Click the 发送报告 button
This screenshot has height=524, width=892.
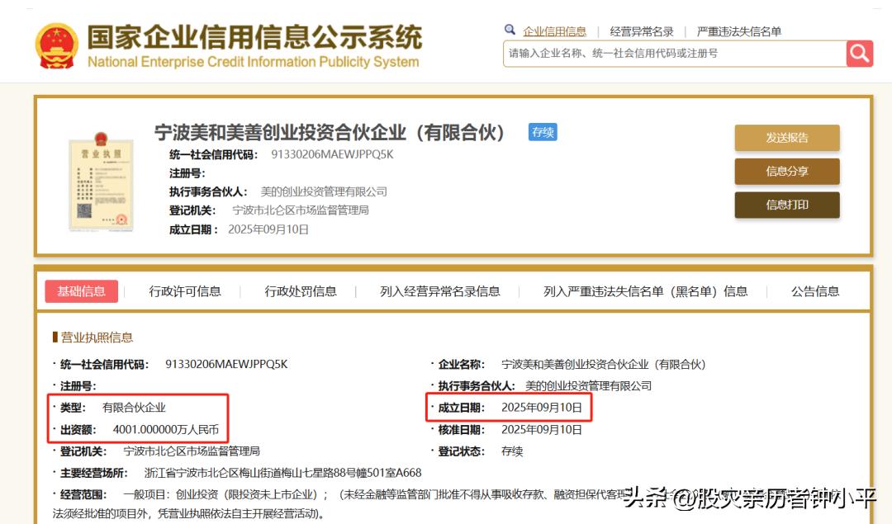coord(786,138)
